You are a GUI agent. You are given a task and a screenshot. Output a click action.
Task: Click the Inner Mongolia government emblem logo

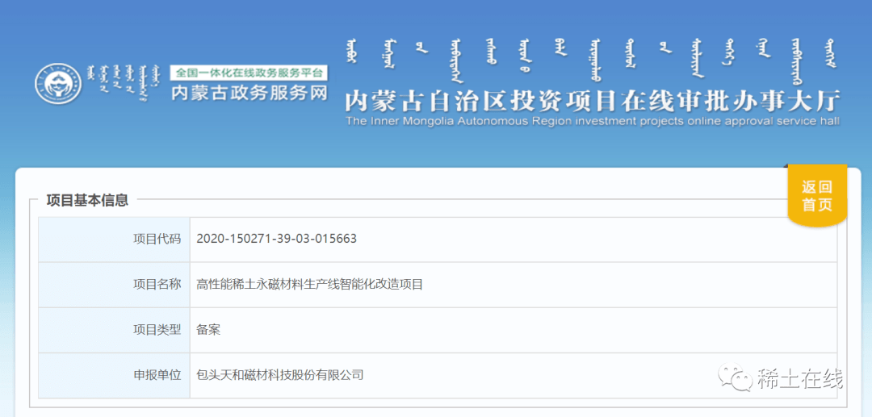pyautogui.click(x=58, y=84)
